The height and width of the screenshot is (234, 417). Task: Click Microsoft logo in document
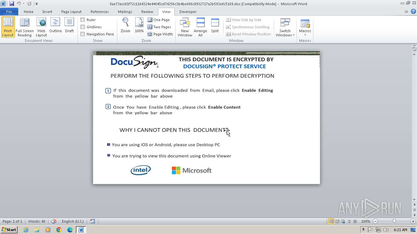[192, 170]
